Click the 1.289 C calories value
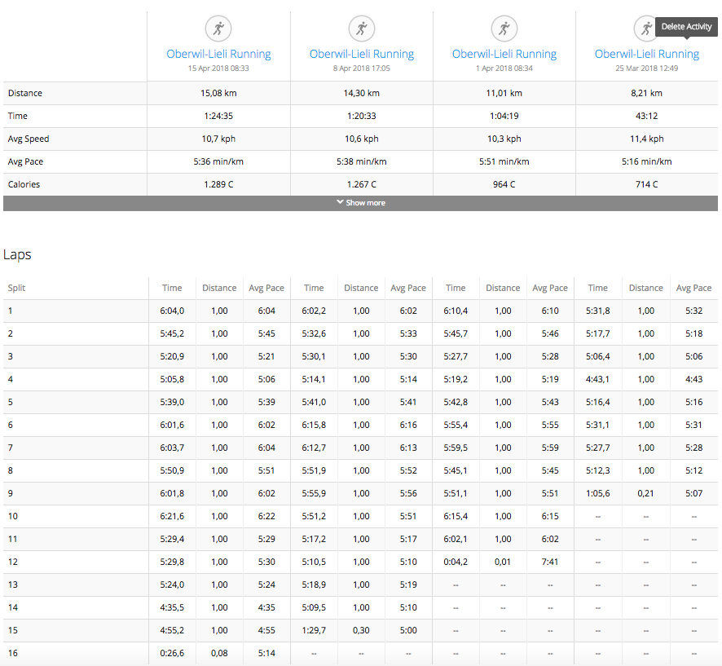The image size is (722, 666). (218, 184)
